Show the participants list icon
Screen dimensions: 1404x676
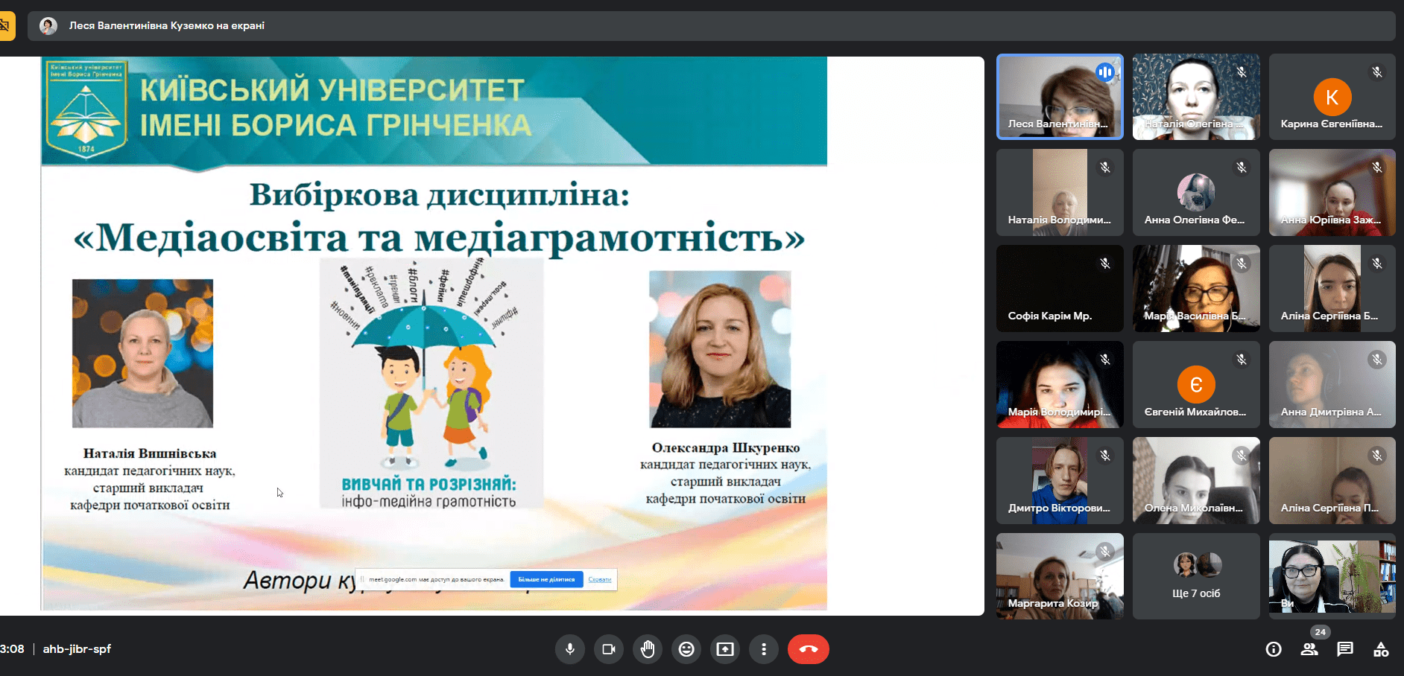1309,649
